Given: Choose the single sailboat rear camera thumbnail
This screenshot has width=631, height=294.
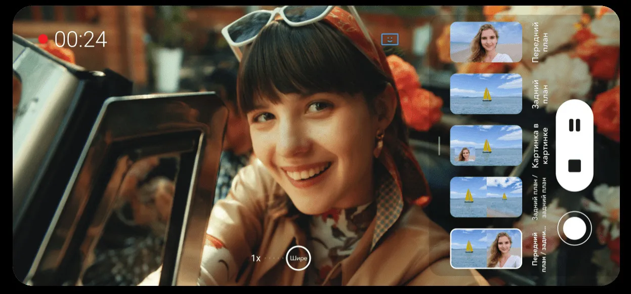Looking at the screenshot, I should pos(486,94).
